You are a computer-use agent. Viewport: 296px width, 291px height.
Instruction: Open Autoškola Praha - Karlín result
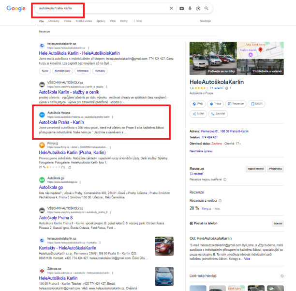coord(61,122)
